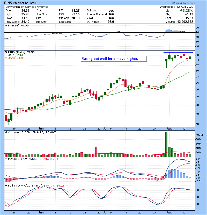The width and height of the screenshot is (207, 215).
Task: Click the +3.28% percent change value
Action: [187, 11]
